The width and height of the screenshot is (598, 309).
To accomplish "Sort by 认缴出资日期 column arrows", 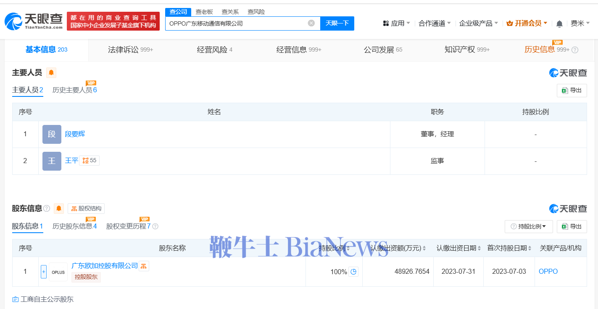I will (479, 248).
